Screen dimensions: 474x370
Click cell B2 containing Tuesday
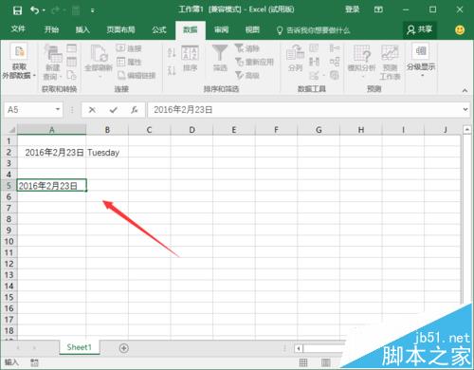(x=107, y=153)
